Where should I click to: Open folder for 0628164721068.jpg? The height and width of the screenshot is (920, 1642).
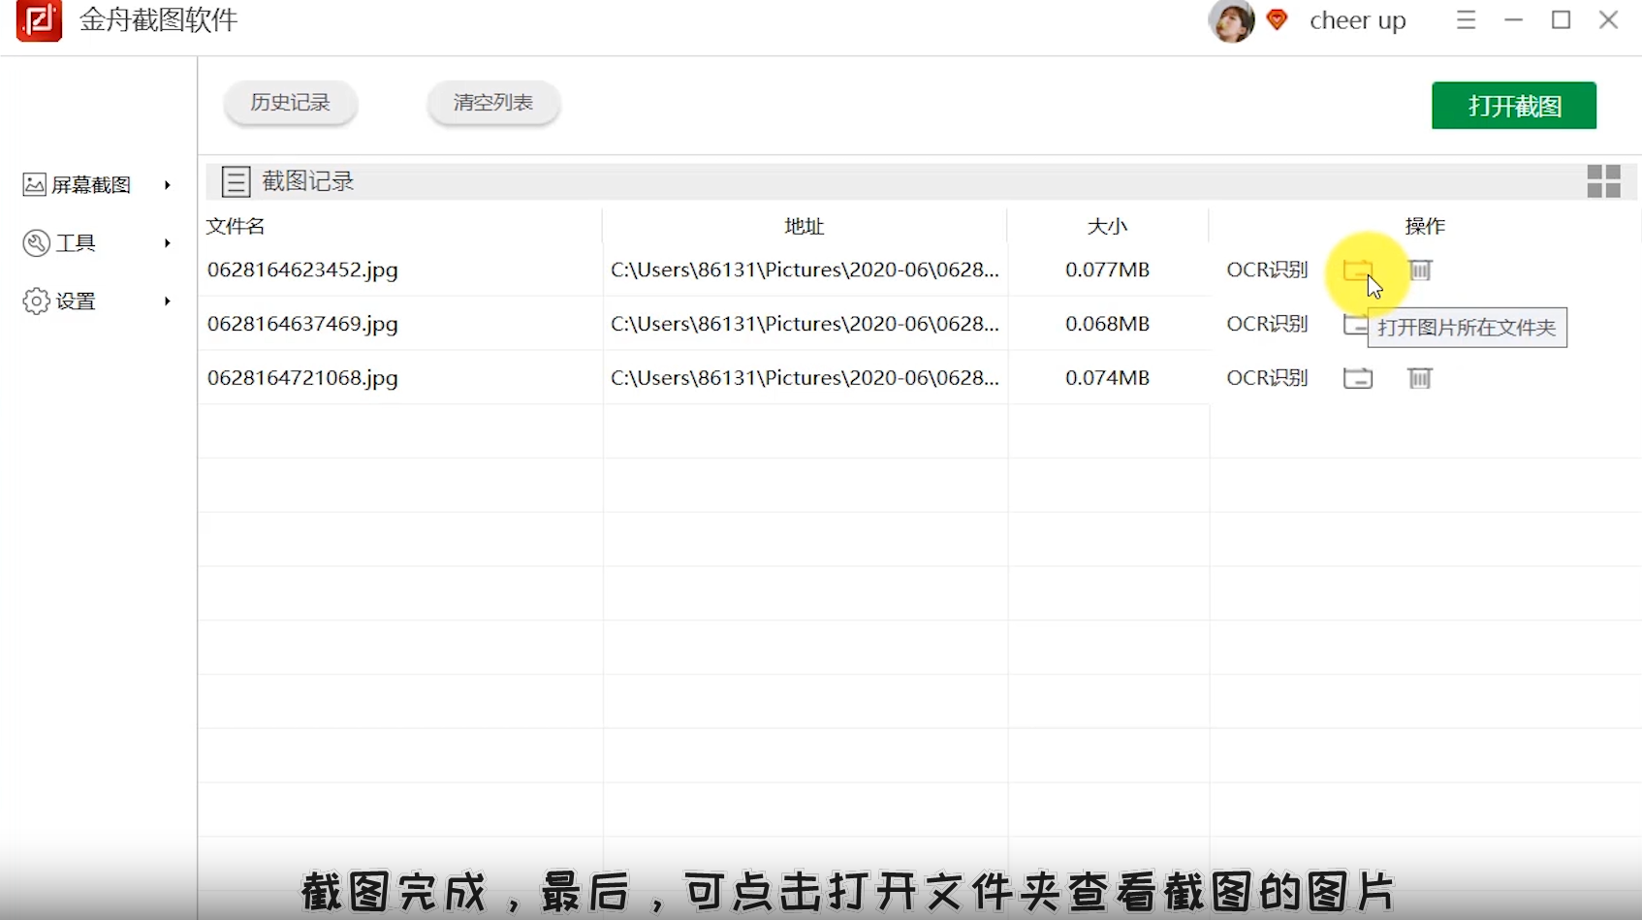[x=1357, y=378]
